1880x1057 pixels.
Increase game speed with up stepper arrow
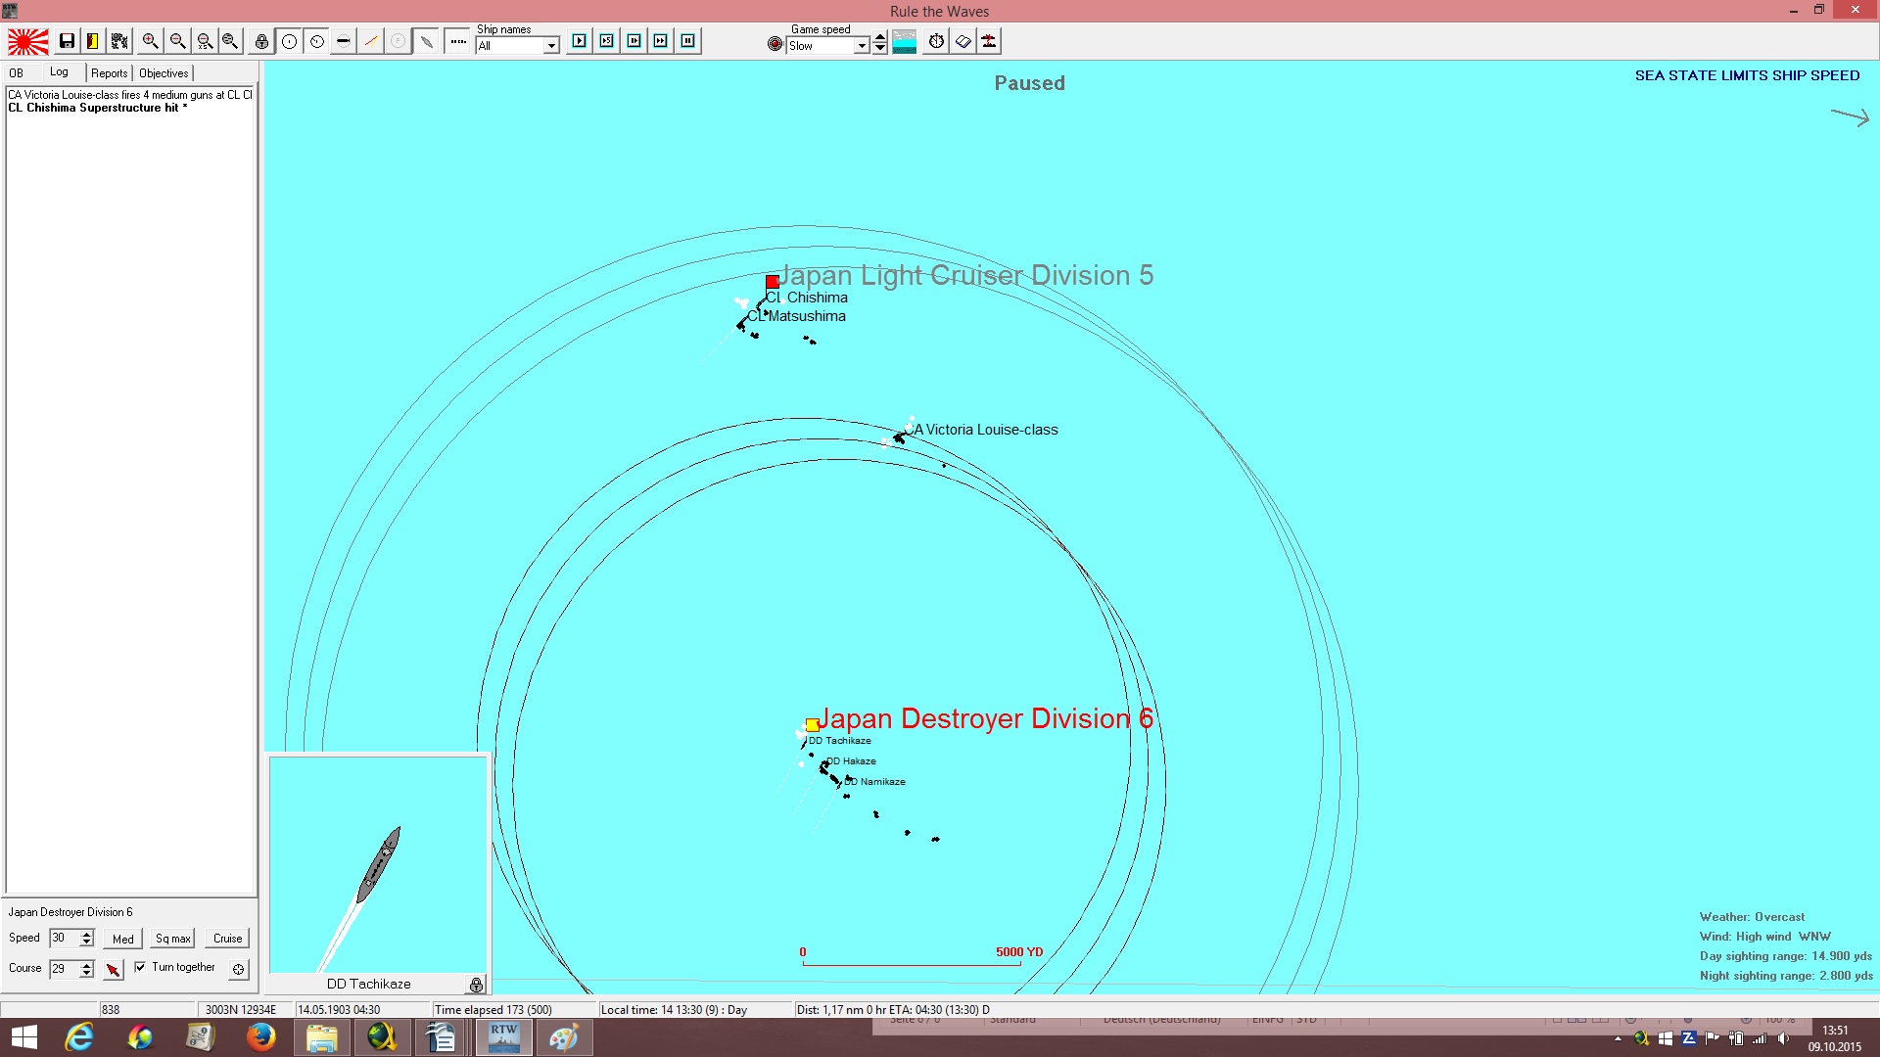point(880,38)
